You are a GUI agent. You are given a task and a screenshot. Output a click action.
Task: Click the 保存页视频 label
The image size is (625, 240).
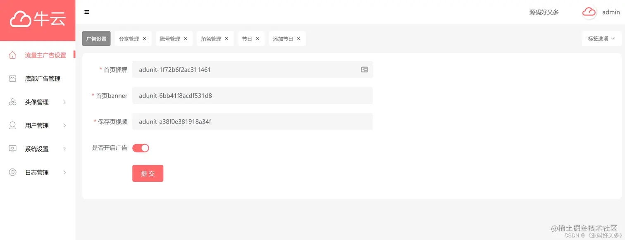tap(112, 121)
